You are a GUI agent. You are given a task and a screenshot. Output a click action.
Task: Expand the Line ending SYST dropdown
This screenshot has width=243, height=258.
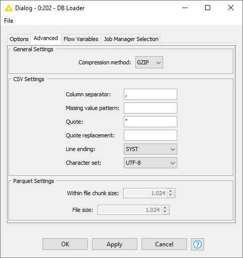(151, 149)
